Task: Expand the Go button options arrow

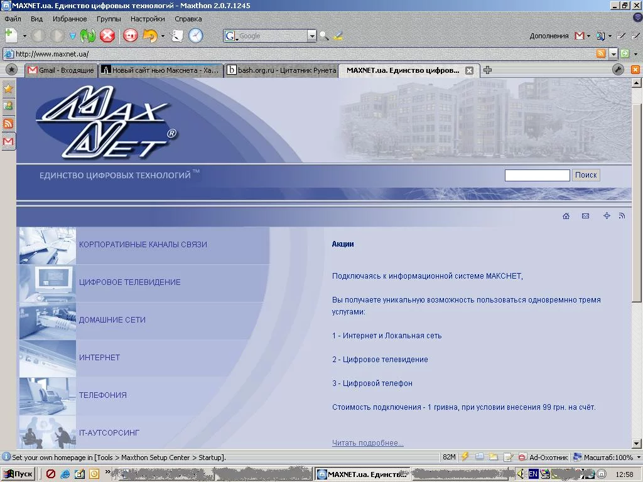Action: 635,54
